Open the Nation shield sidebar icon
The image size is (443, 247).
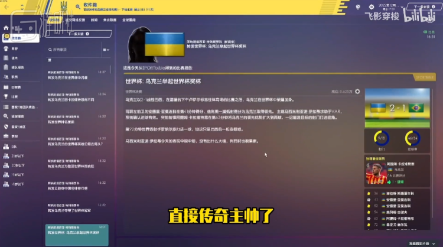(6, 126)
